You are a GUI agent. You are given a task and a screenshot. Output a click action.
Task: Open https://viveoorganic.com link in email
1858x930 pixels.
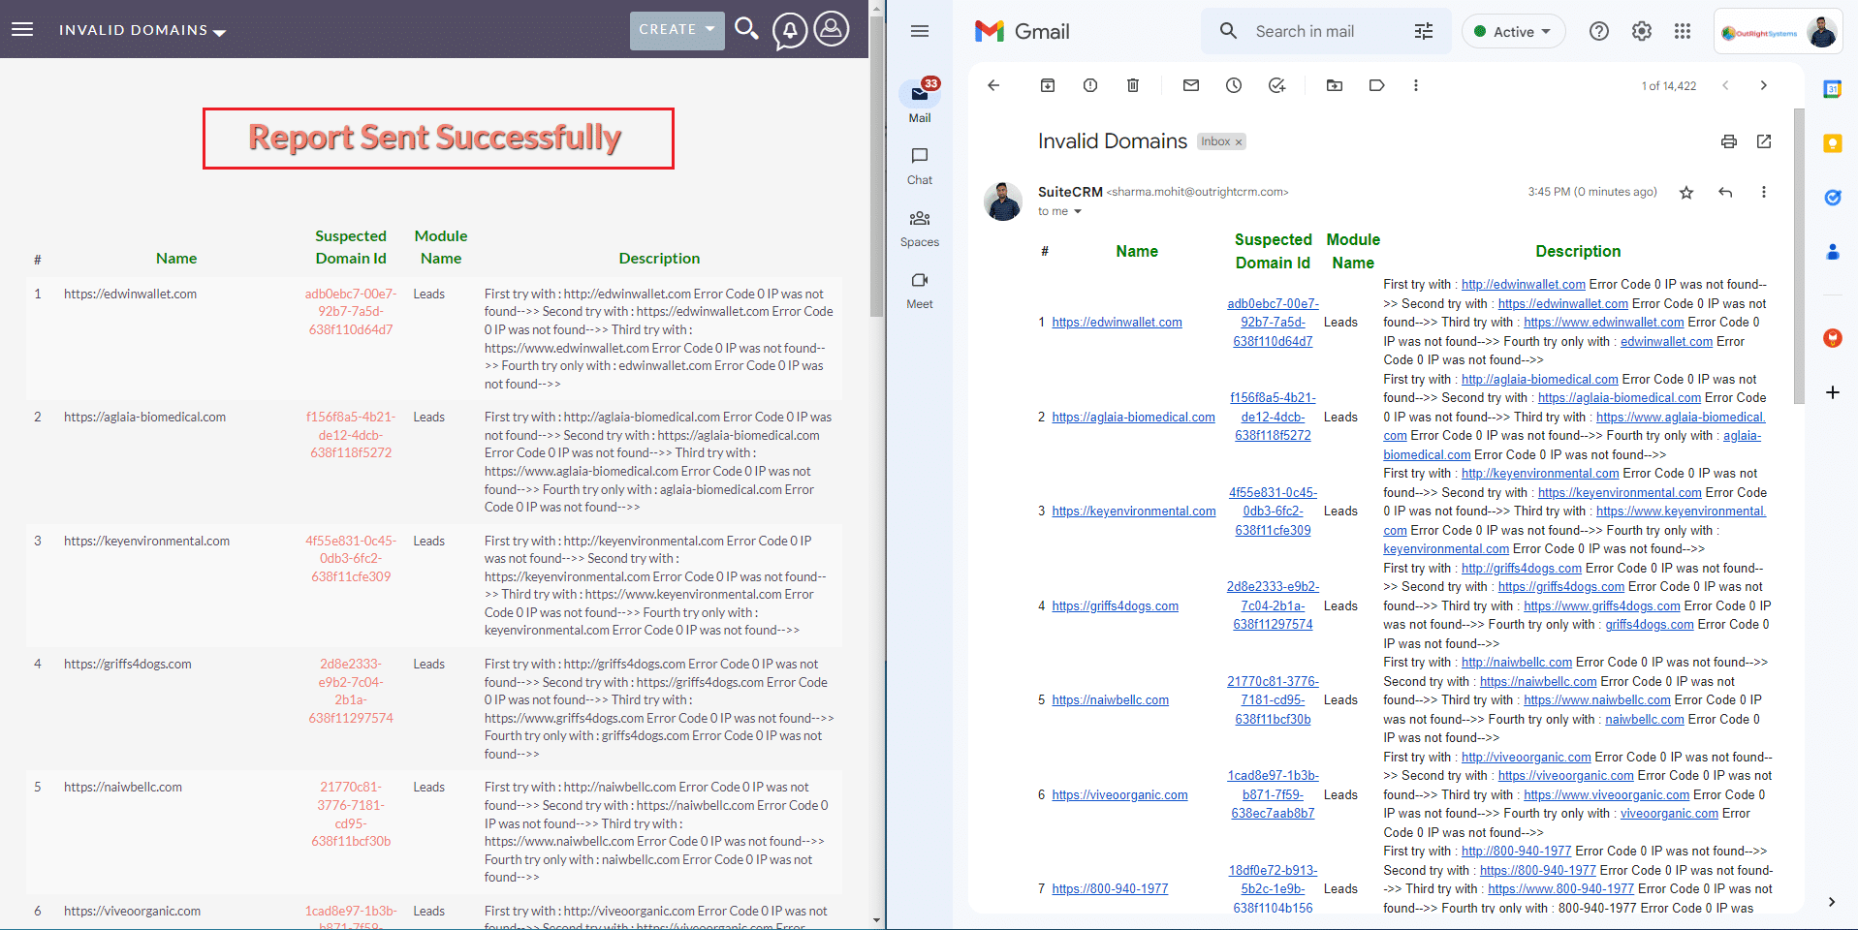click(x=1119, y=795)
